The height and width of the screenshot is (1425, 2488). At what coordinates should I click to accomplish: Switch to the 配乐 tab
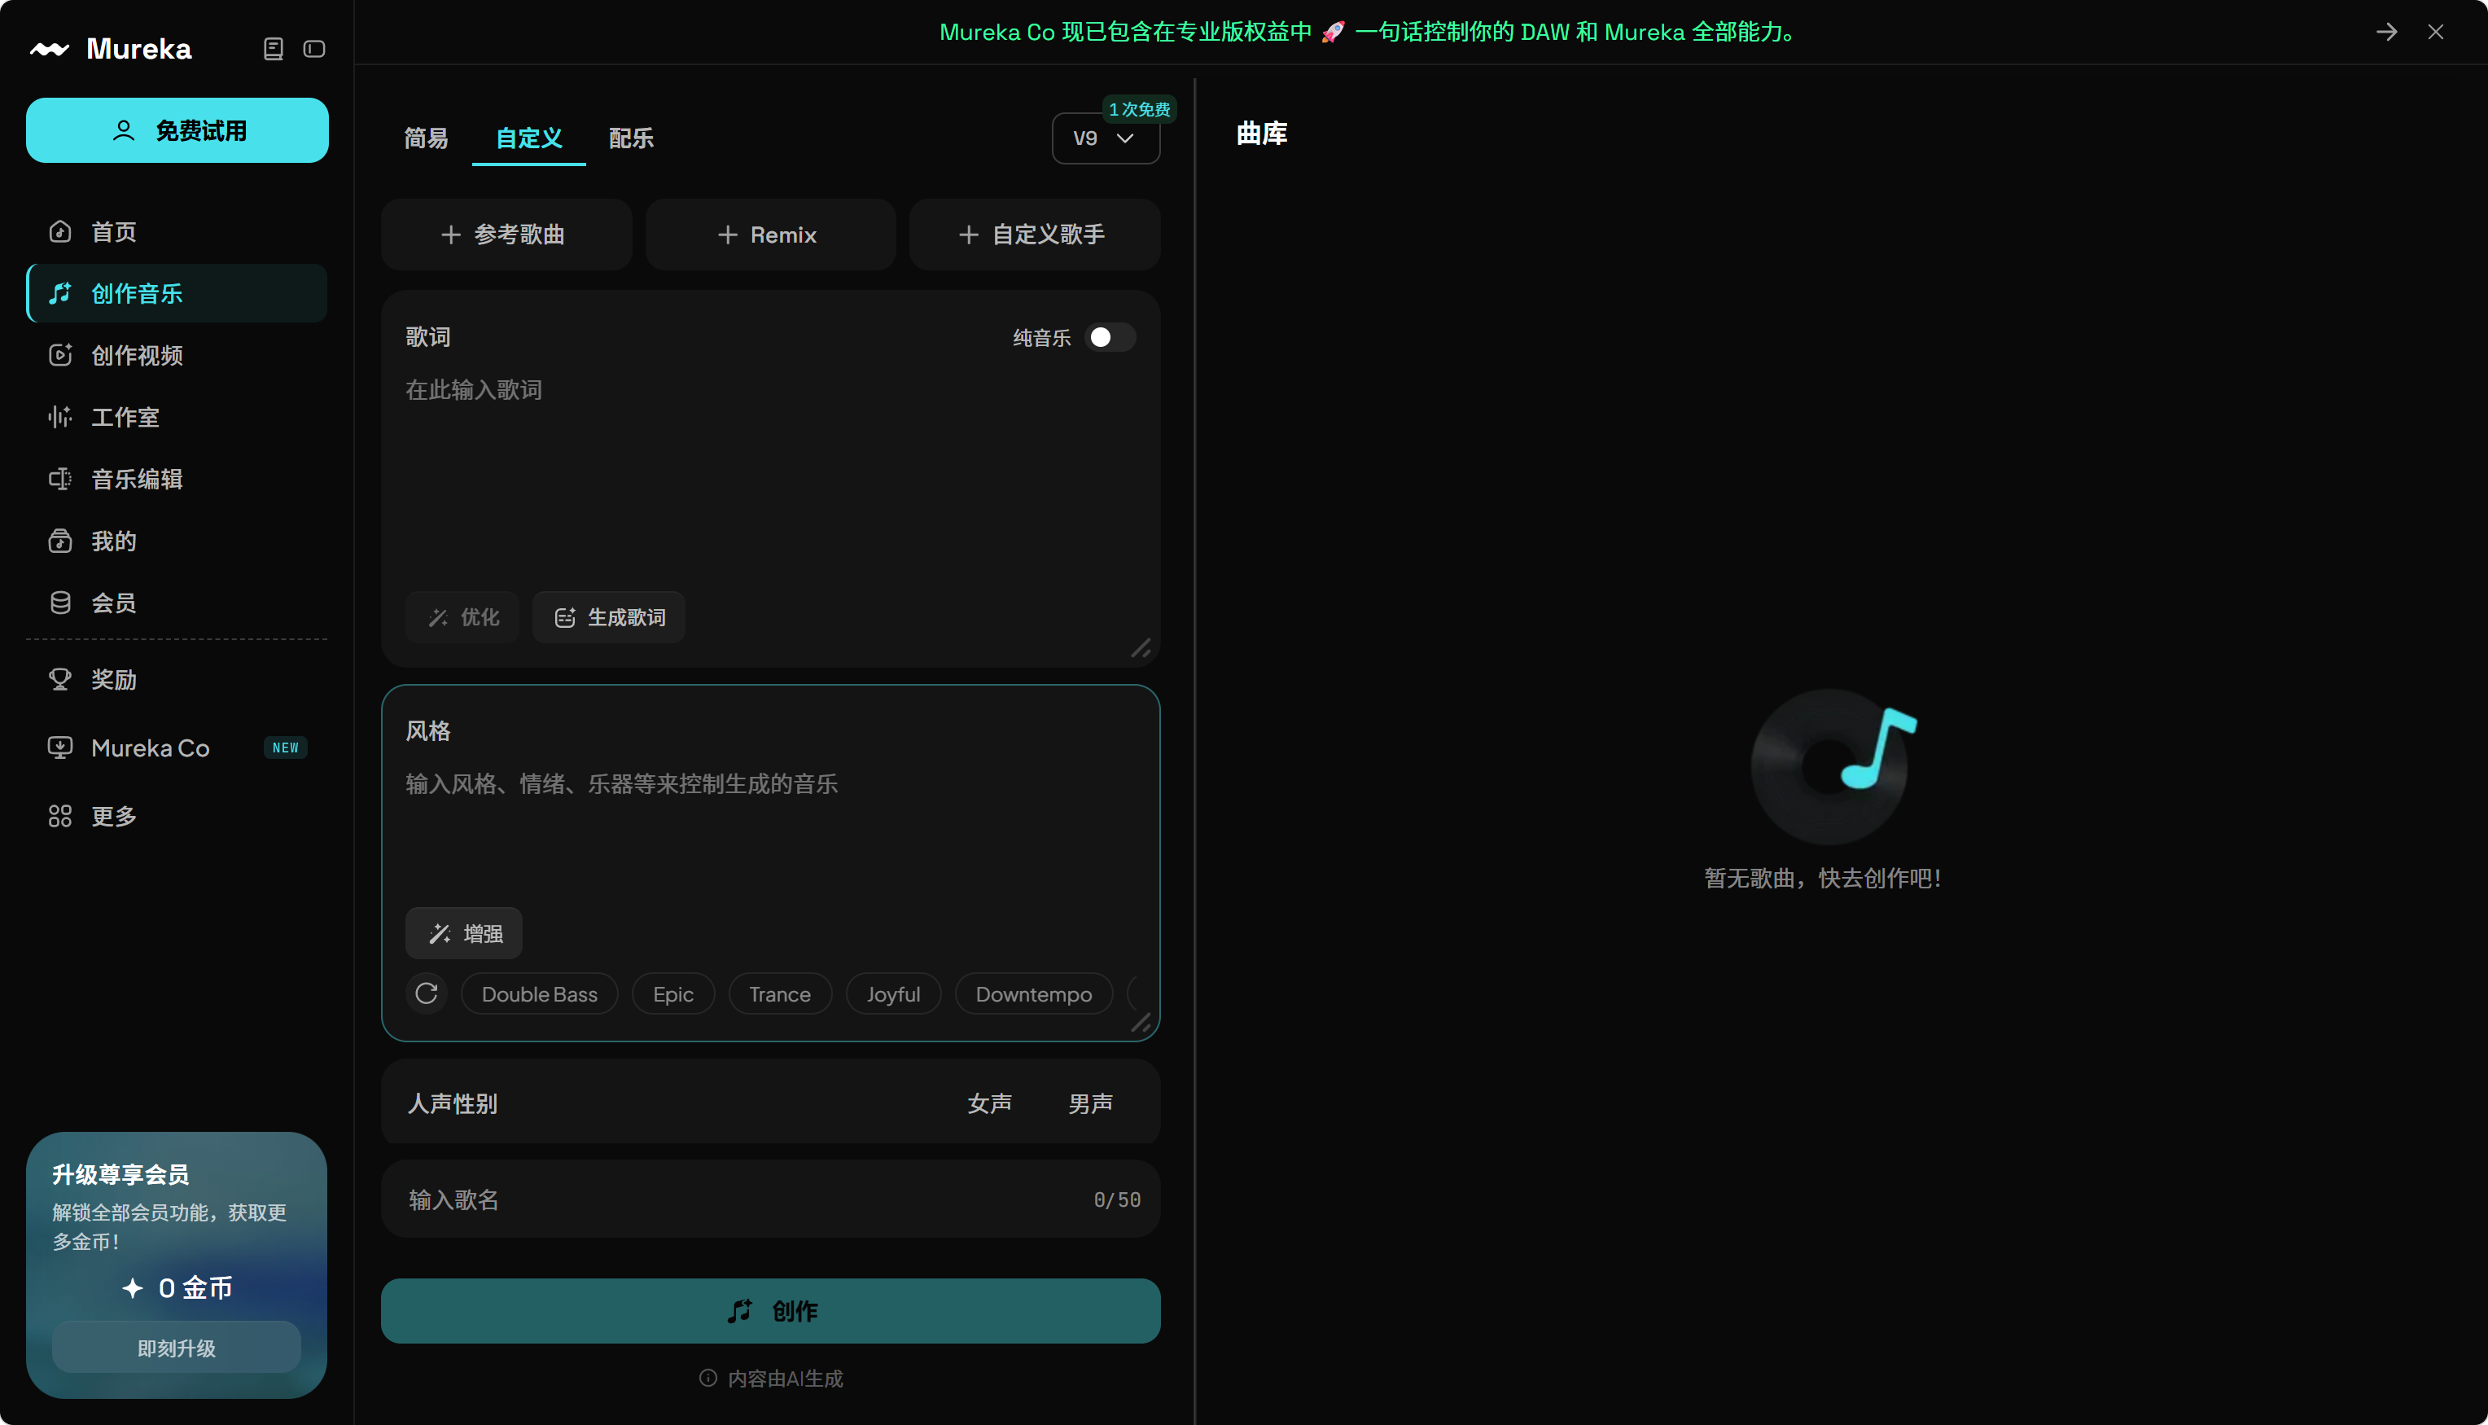point(632,138)
